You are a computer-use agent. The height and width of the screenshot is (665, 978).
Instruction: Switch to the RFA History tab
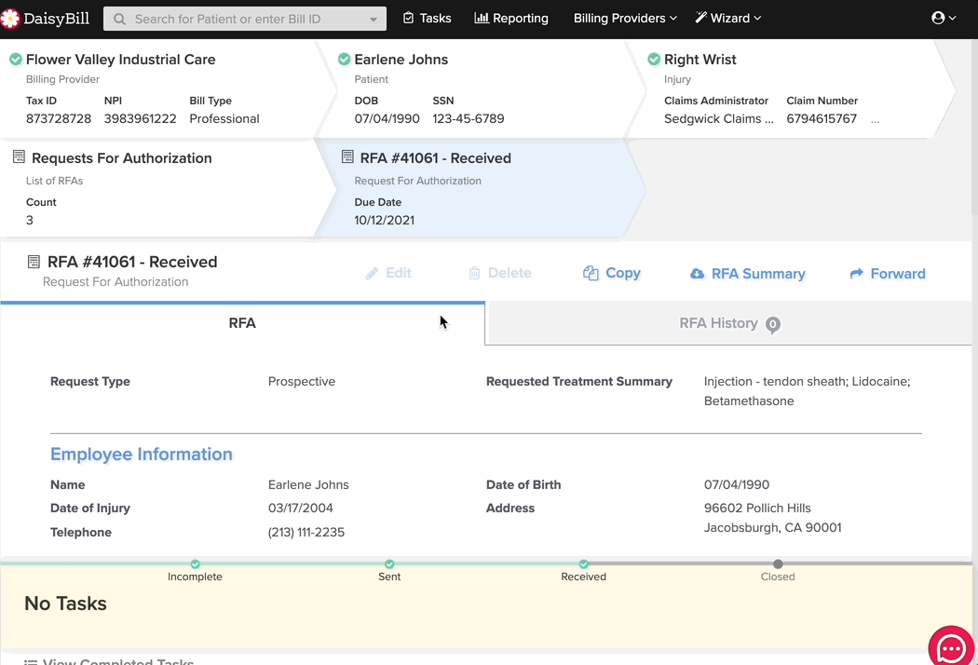point(728,323)
